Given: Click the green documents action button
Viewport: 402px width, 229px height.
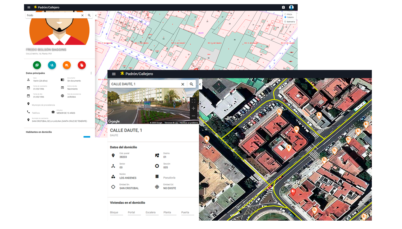Looking at the screenshot, I should (x=37, y=65).
